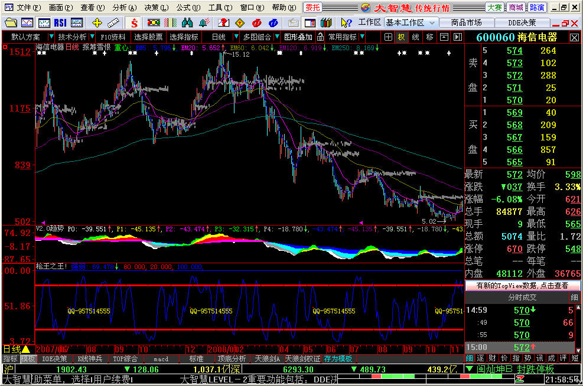Open the 公式 menu
583x386 pixels.
tap(188, 8)
